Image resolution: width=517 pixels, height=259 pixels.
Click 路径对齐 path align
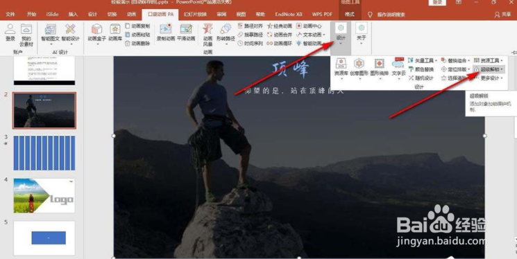click(251, 26)
